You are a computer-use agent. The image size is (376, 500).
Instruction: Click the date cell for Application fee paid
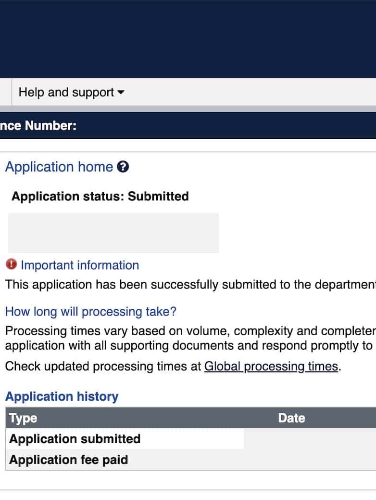(x=310, y=460)
